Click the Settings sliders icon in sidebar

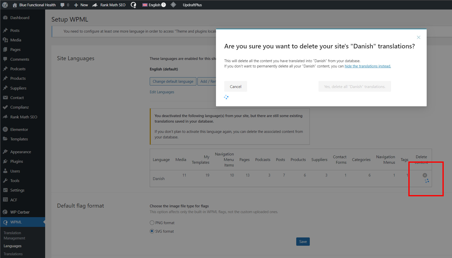[5, 190]
